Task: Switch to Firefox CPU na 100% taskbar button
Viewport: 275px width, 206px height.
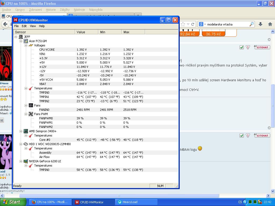Action: coord(50,202)
